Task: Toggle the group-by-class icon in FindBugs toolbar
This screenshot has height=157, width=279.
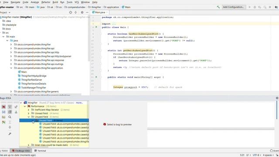Action: pos(3,112)
